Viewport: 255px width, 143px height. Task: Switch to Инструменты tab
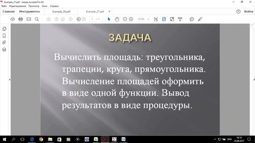[29, 12]
